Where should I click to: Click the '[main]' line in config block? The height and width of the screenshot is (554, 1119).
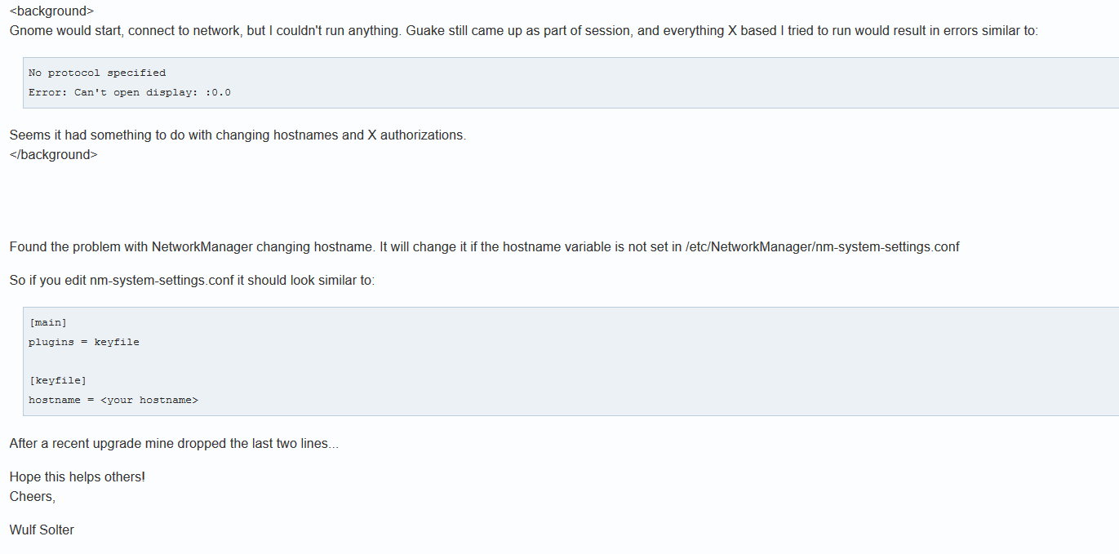click(47, 322)
